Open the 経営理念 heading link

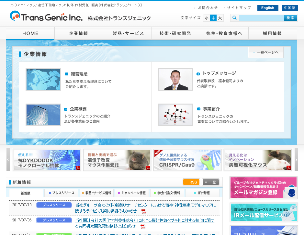pos(79,74)
